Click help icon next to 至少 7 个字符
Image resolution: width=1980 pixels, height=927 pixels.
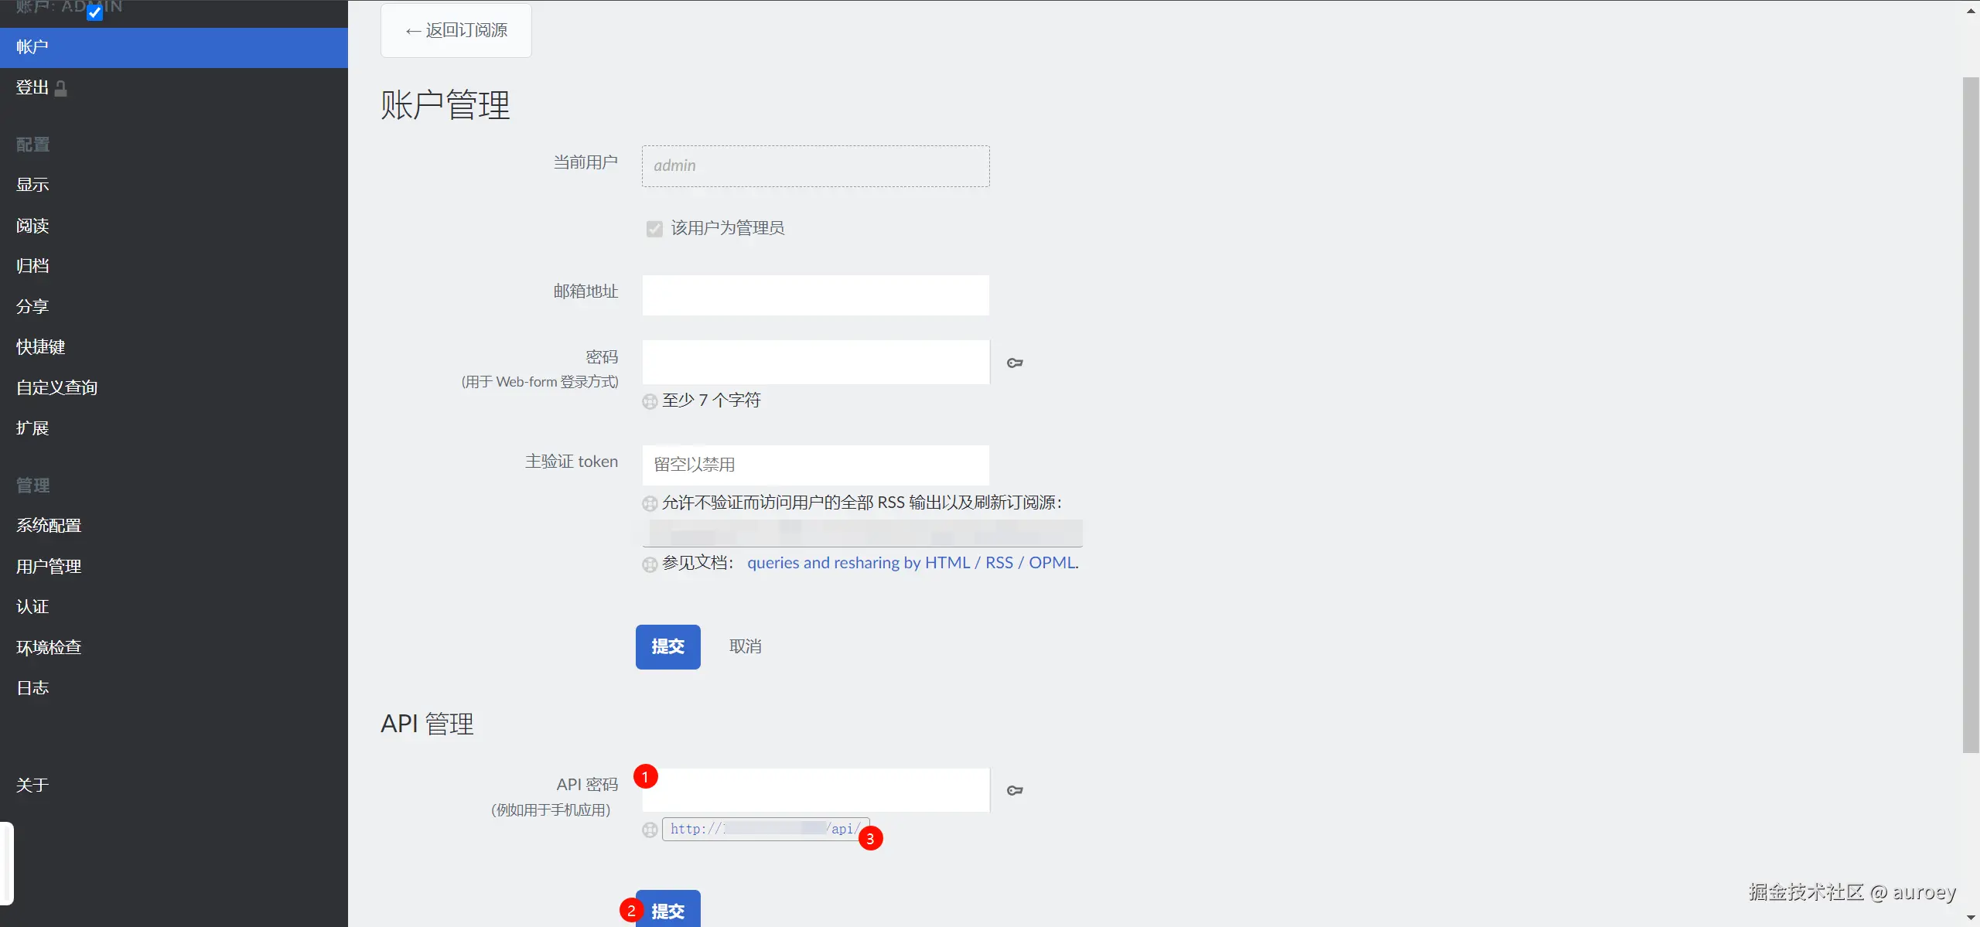[650, 401]
